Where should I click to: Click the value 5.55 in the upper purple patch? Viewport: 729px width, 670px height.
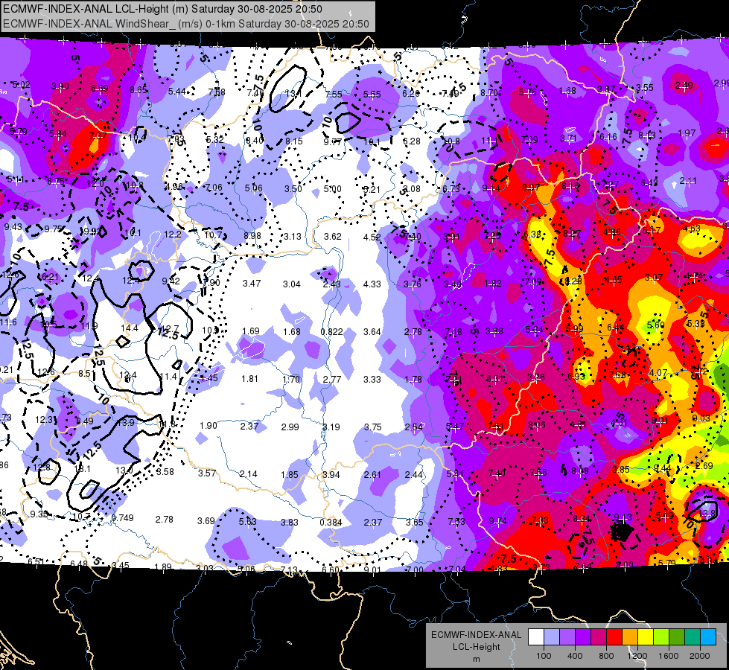pos(372,95)
